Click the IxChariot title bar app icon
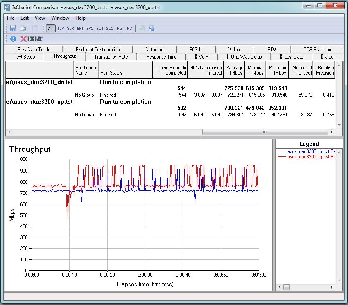348x305 pixels. (x=7, y=7)
